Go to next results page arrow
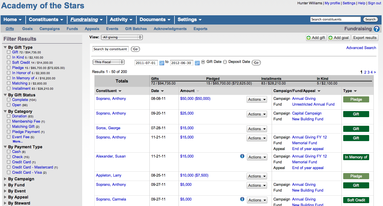383x206 pixels. [375, 72]
